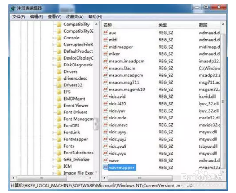Click the iccvid.dll data cell
This screenshot has height=193, width=236.
207,96
